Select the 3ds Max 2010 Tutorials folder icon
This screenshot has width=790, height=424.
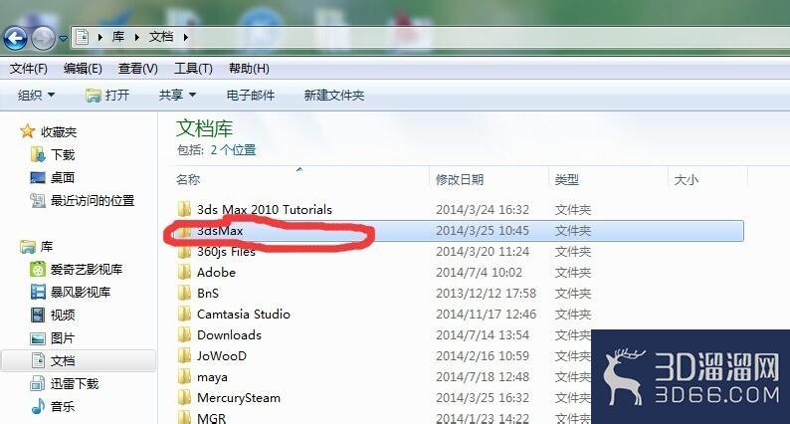point(184,209)
